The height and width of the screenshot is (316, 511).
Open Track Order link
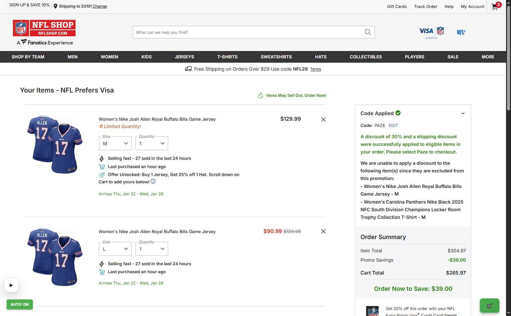pos(426,7)
